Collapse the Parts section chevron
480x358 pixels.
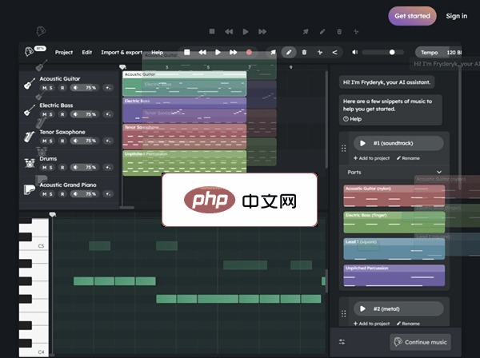tap(439, 172)
